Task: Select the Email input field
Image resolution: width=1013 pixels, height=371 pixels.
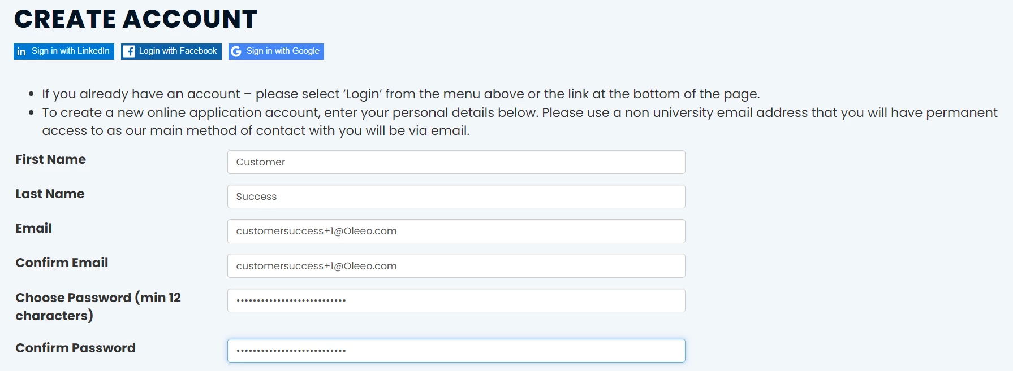Action: 456,231
